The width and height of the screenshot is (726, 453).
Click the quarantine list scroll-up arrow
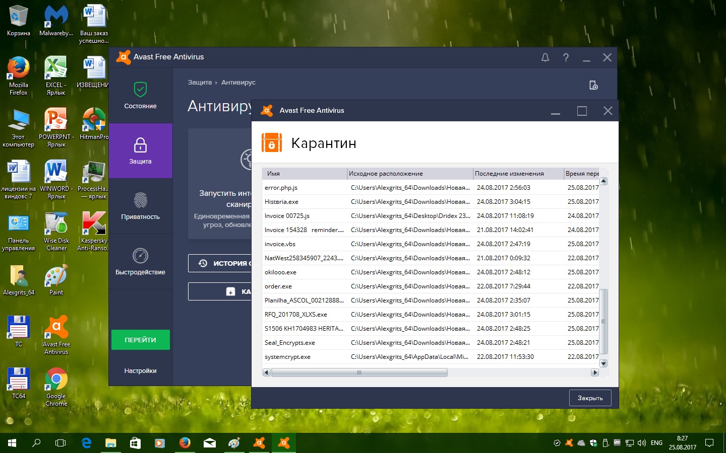(x=603, y=181)
